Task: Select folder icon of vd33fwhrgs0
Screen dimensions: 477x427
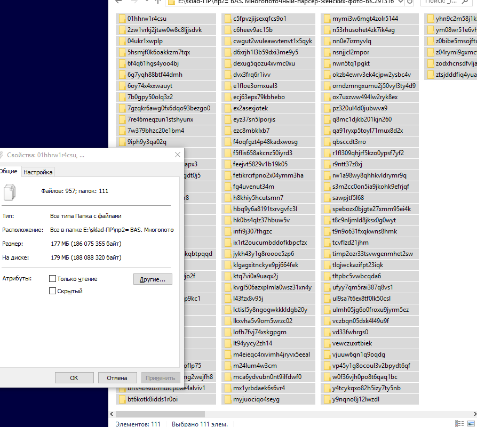Action: (327, 332)
